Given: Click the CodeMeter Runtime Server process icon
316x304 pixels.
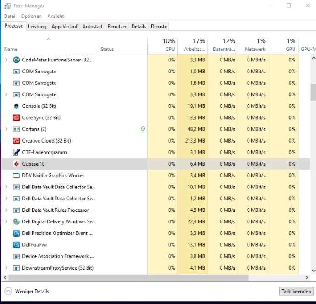Looking at the screenshot, I should tap(17, 60).
